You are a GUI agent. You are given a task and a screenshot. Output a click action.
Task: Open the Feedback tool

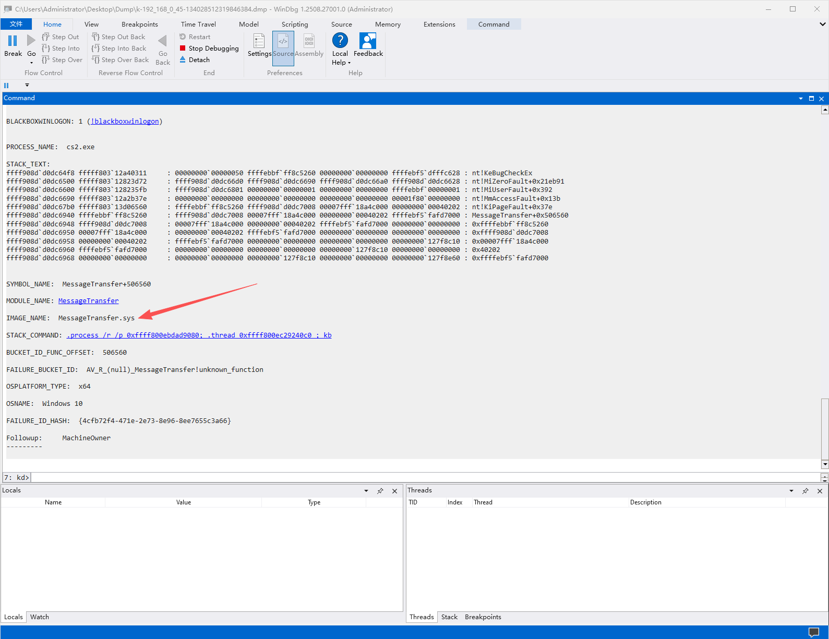click(368, 45)
